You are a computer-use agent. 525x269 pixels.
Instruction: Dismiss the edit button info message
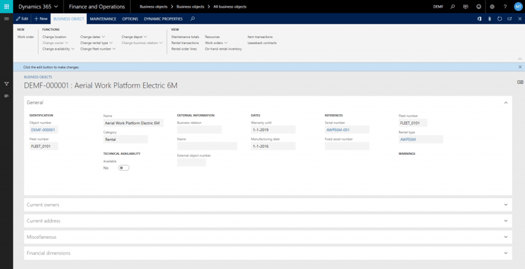[520, 67]
